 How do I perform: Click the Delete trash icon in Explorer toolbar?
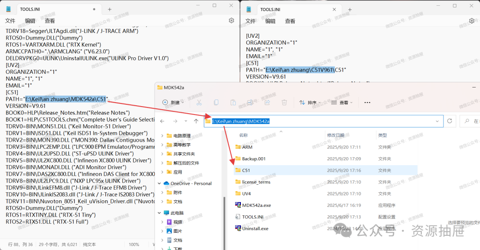coord(284,103)
